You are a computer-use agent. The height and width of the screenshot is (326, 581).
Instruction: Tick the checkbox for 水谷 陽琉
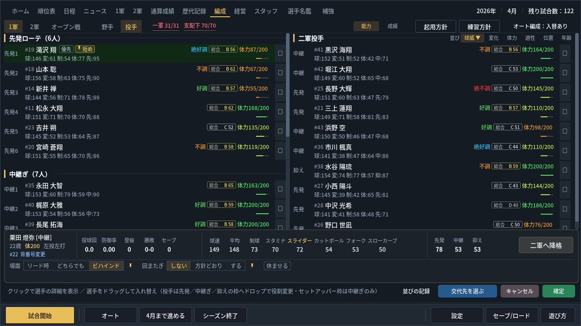click(x=565, y=170)
